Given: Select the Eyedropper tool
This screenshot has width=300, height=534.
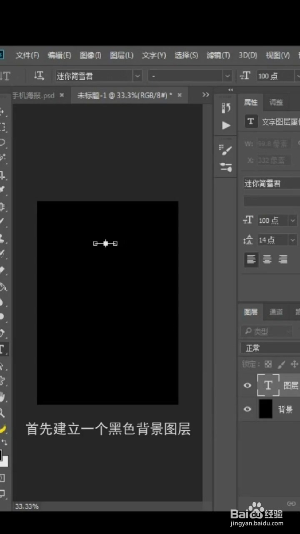Looking at the screenshot, I should click(x=2, y=190).
